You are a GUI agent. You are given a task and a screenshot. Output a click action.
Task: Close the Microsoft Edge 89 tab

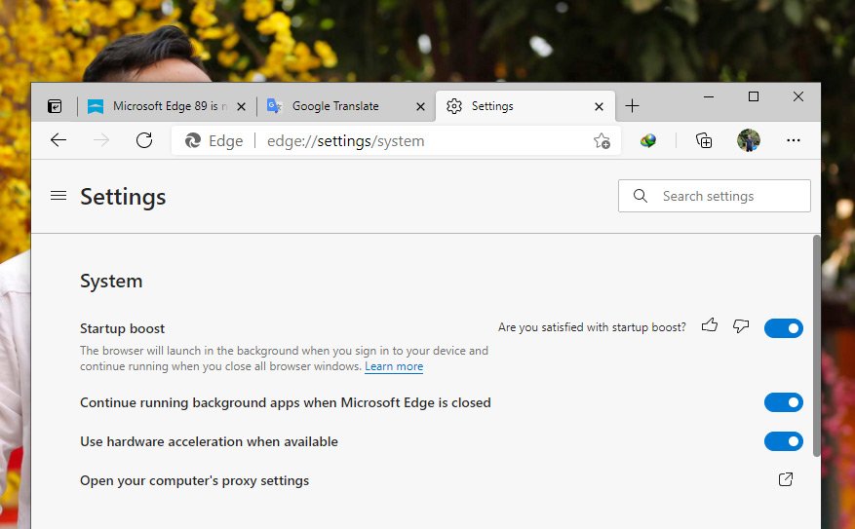point(241,107)
